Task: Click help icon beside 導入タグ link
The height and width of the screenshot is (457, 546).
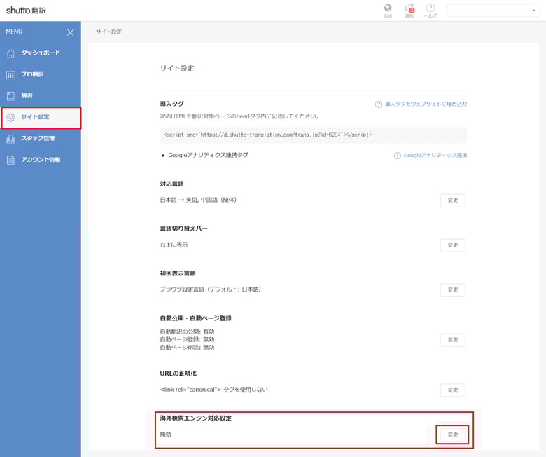Action: point(379,104)
